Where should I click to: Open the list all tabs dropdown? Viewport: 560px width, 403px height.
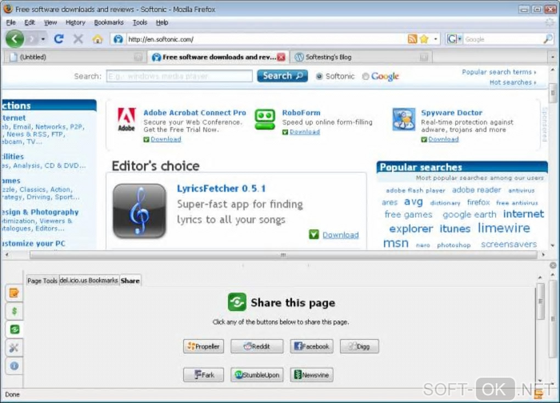(x=553, y=57)
